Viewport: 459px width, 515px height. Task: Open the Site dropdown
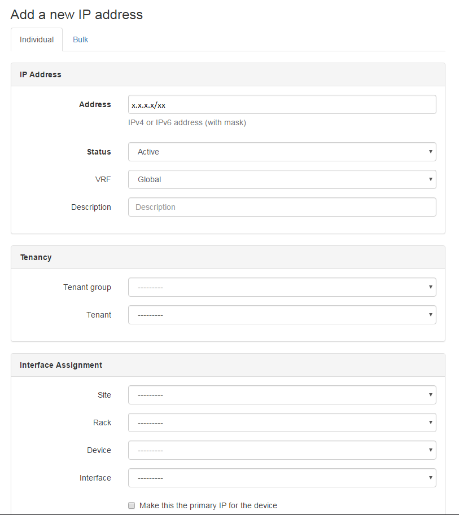(x=282, y=395)
